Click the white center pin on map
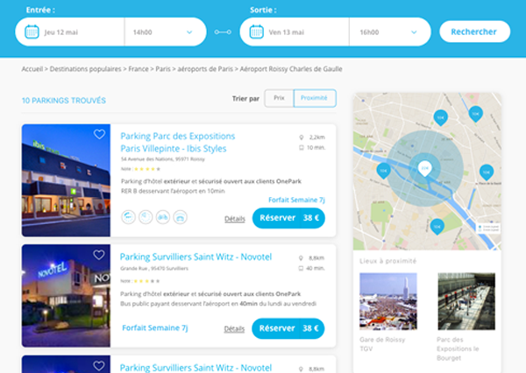The image size is (526, 373). [424, 166]
